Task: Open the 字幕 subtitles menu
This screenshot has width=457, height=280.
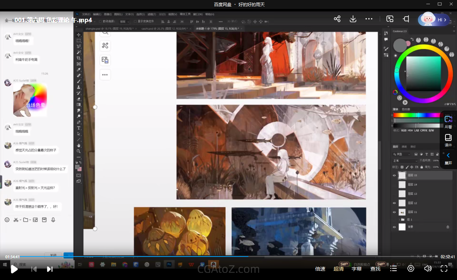Action: click(x=357, y=269)
